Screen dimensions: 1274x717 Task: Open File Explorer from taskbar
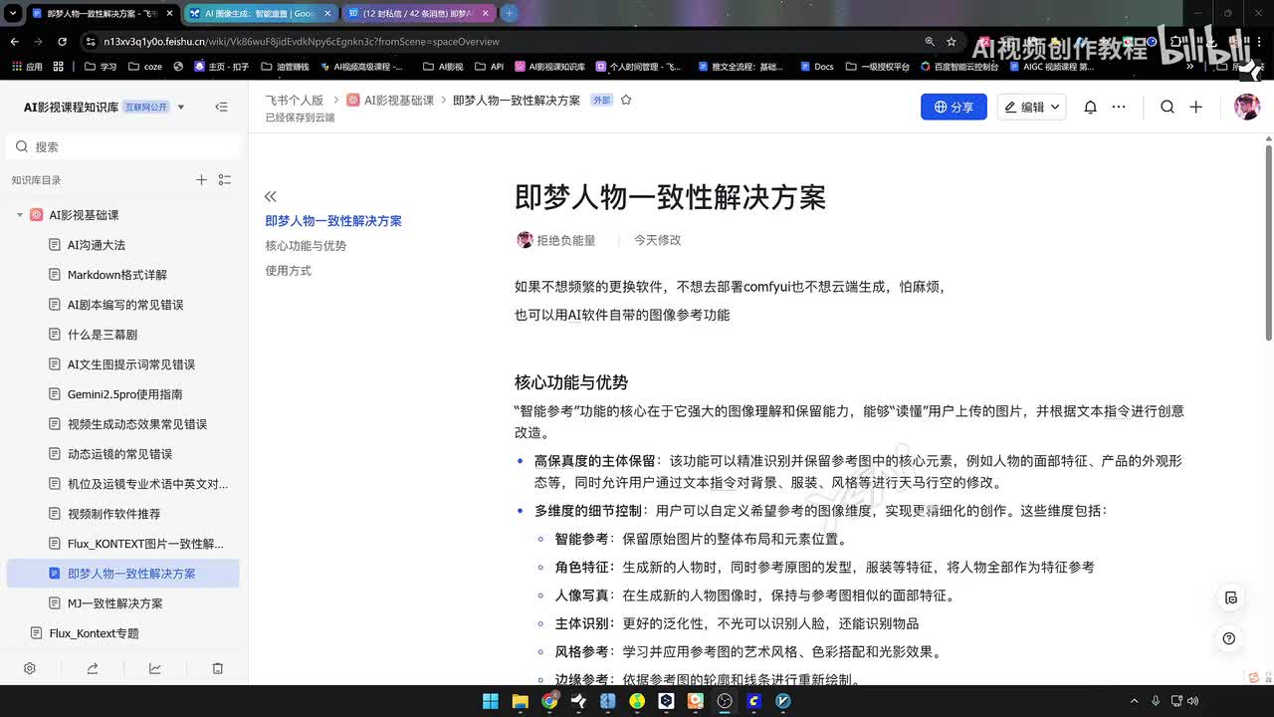[x=520, y=701]
